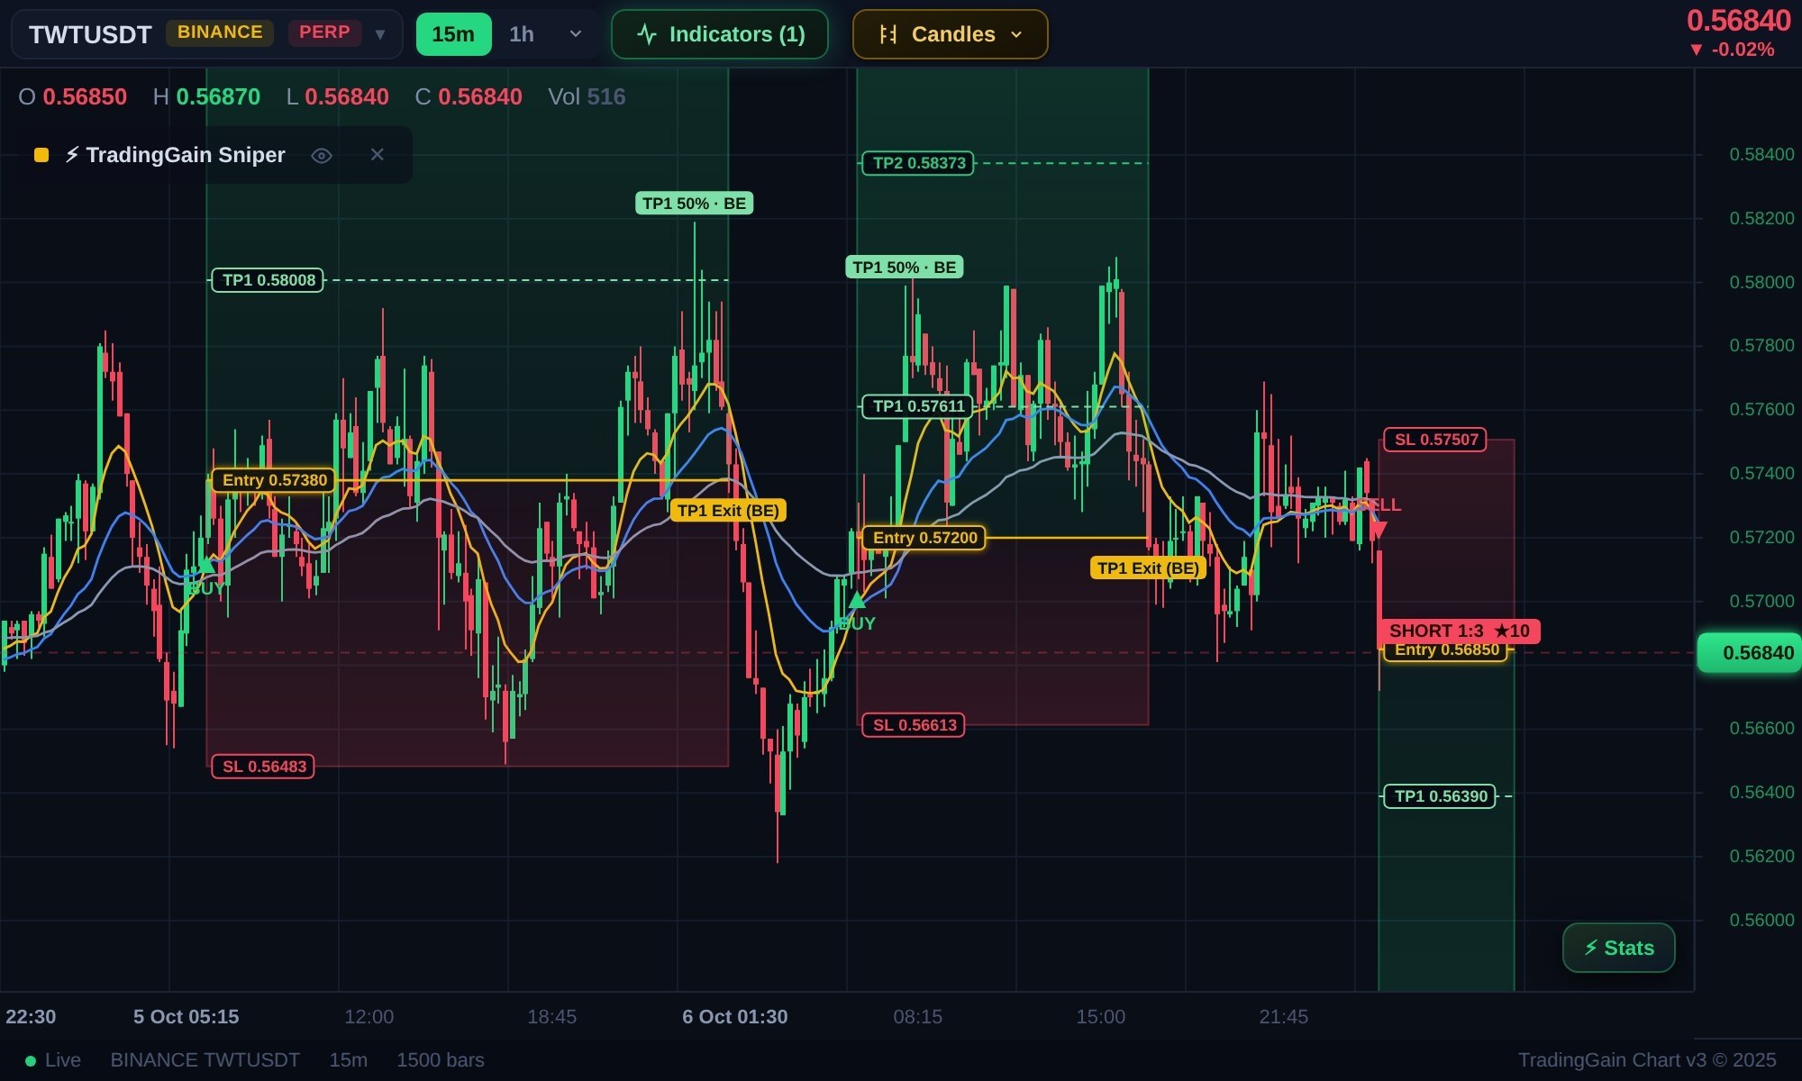
Task: Click the red SELL arrow marker
Action: [1378, 530]
